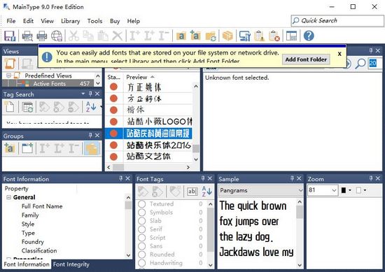Toggle the Handwriting tag radio button
385x272 pixels.
(141, 263)
